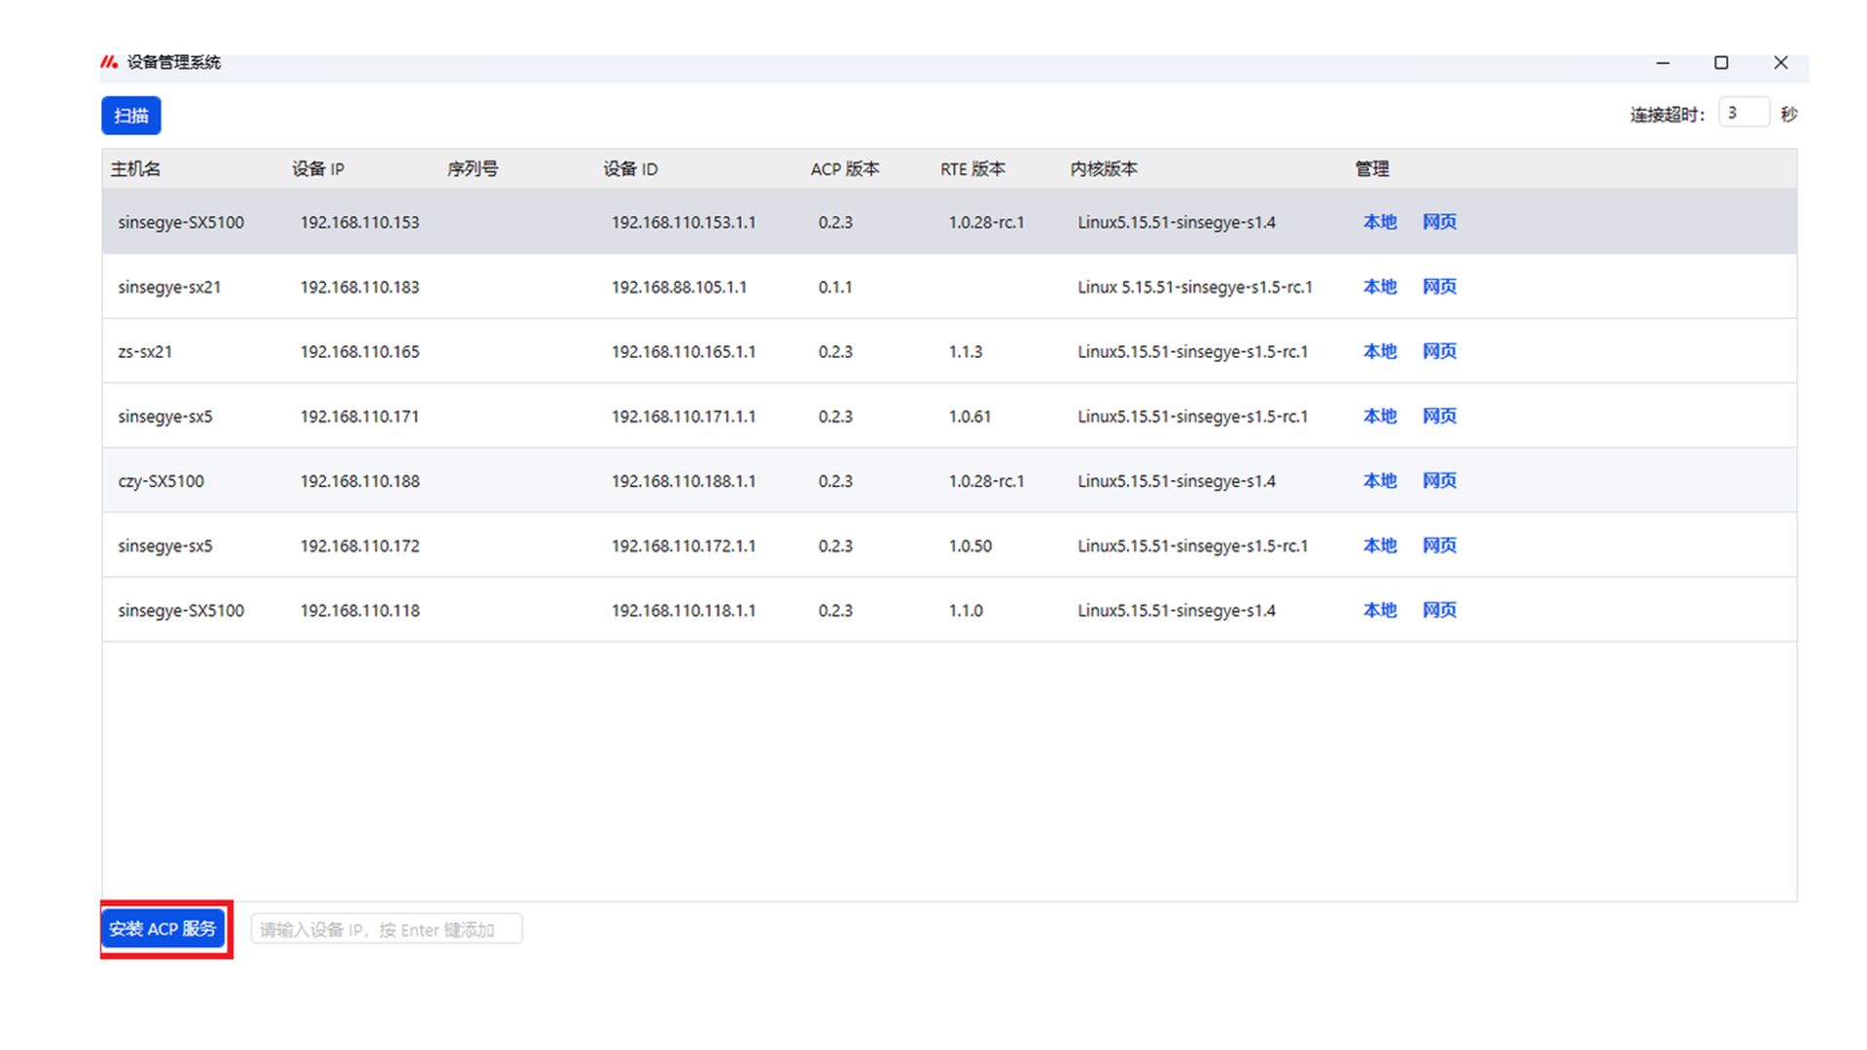Open 网页 for 192.168.110.153
The image size is (1867, 1050).
point(1439,222)
